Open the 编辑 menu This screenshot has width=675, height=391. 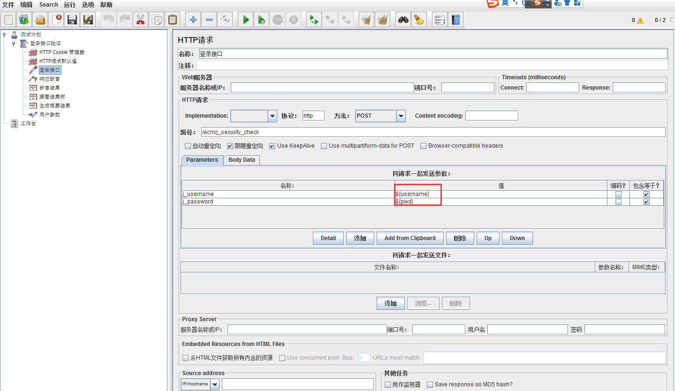(x=26, y=5)
